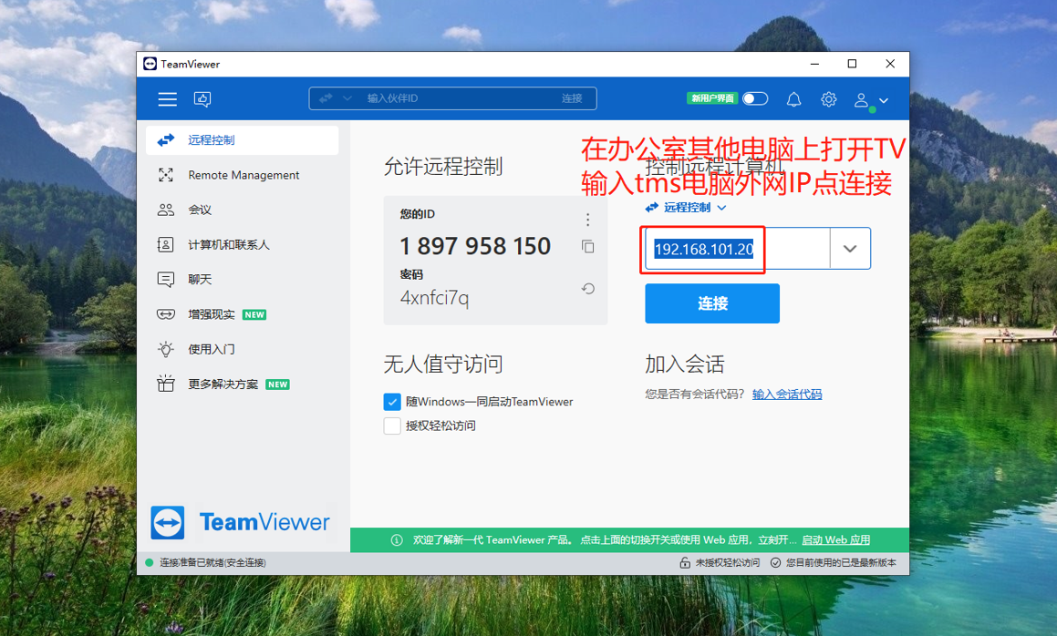
Task: Click the blue 连接 button
Action: coord(712,303)
